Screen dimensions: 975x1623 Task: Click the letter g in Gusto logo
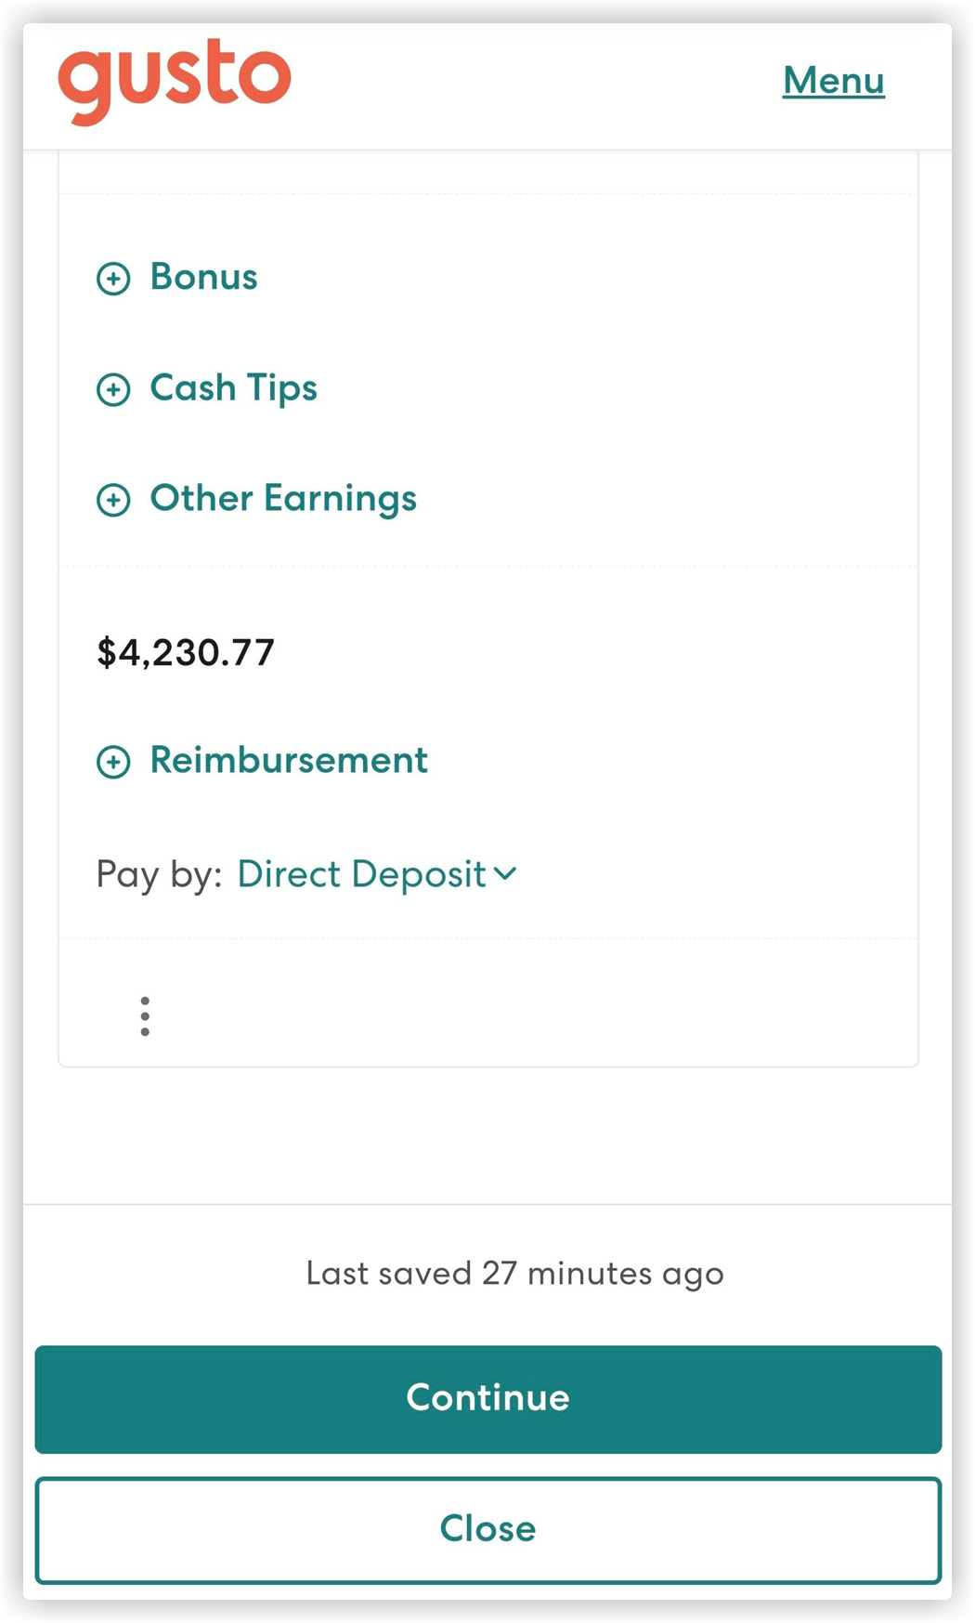pos(87,90)
